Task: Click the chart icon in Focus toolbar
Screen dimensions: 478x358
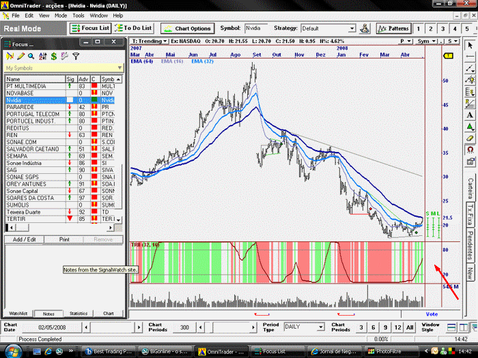Action: coord(10,56)
